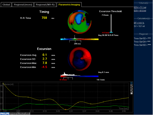153x115 pixels.
Task: Select the Parametric Imaging tab
Action: point(69,5)
